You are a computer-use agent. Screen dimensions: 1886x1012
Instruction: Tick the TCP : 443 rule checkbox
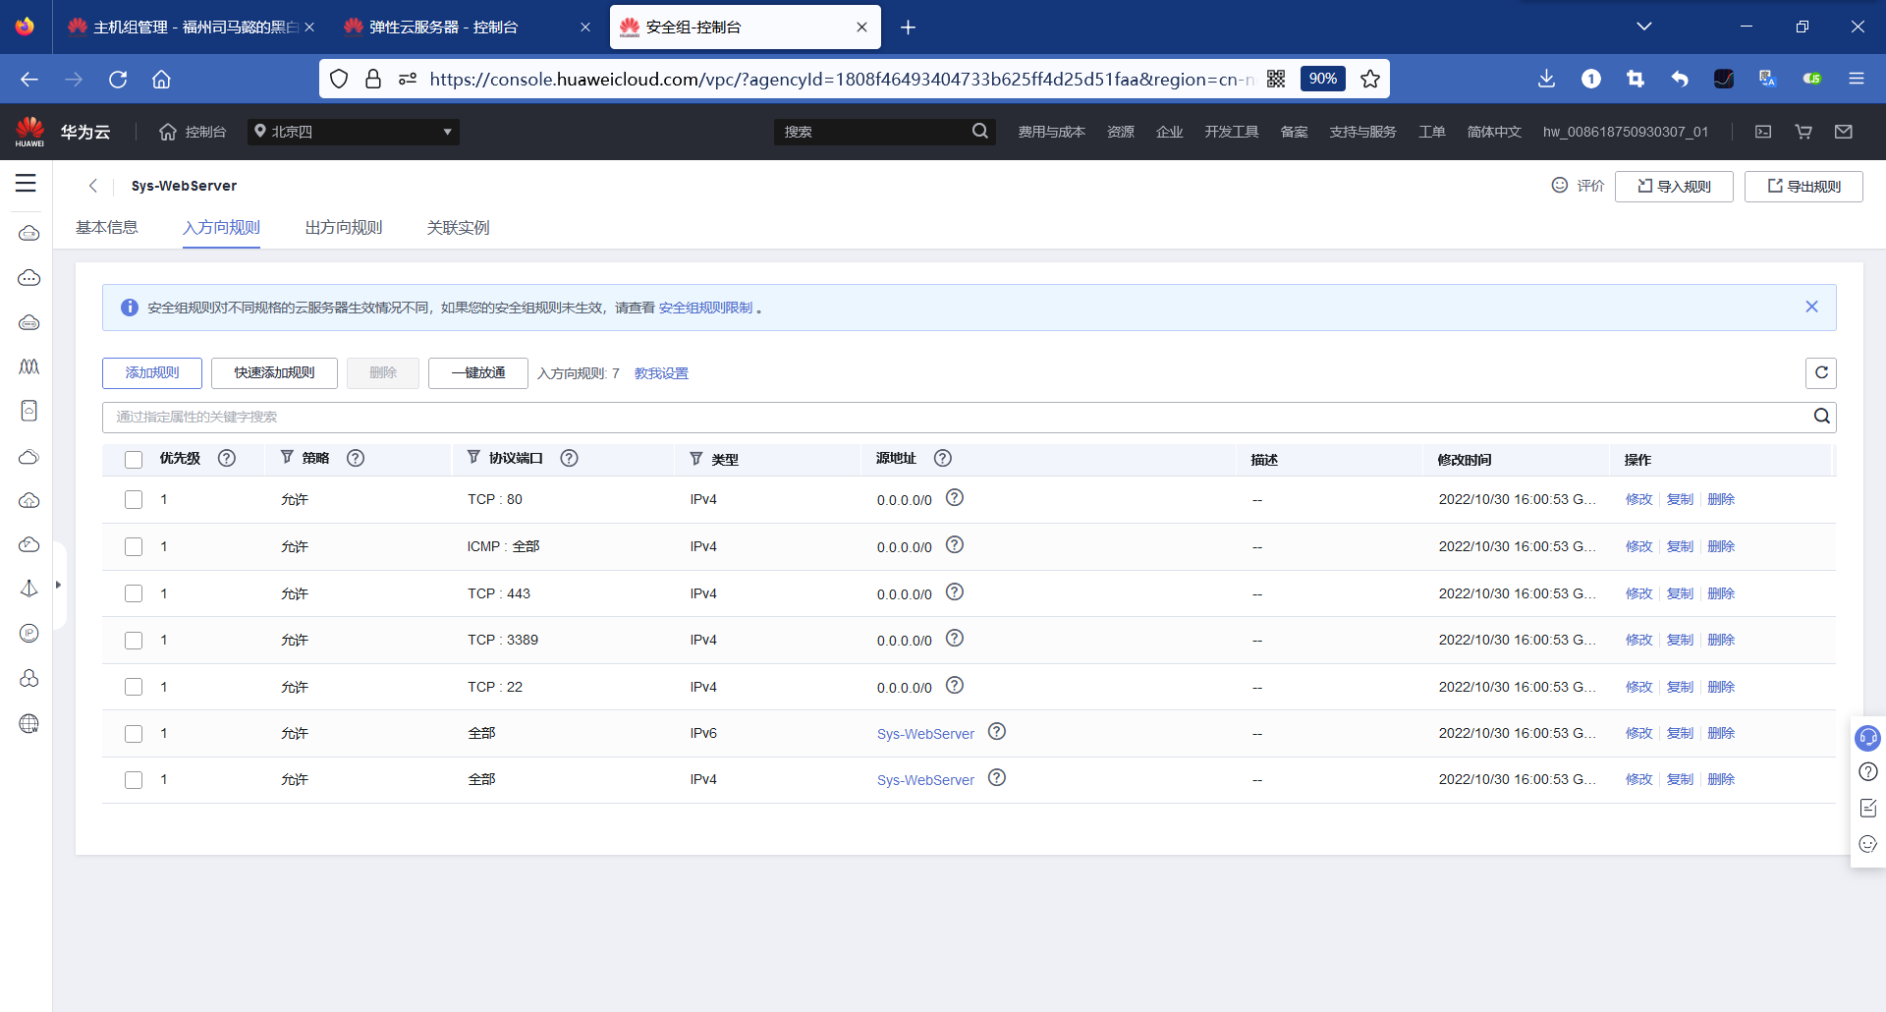pos(134,593)
